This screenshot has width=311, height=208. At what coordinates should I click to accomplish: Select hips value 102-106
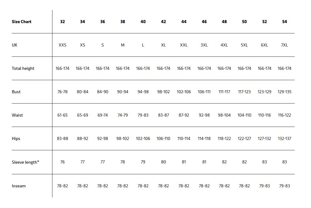pos(143,138)
